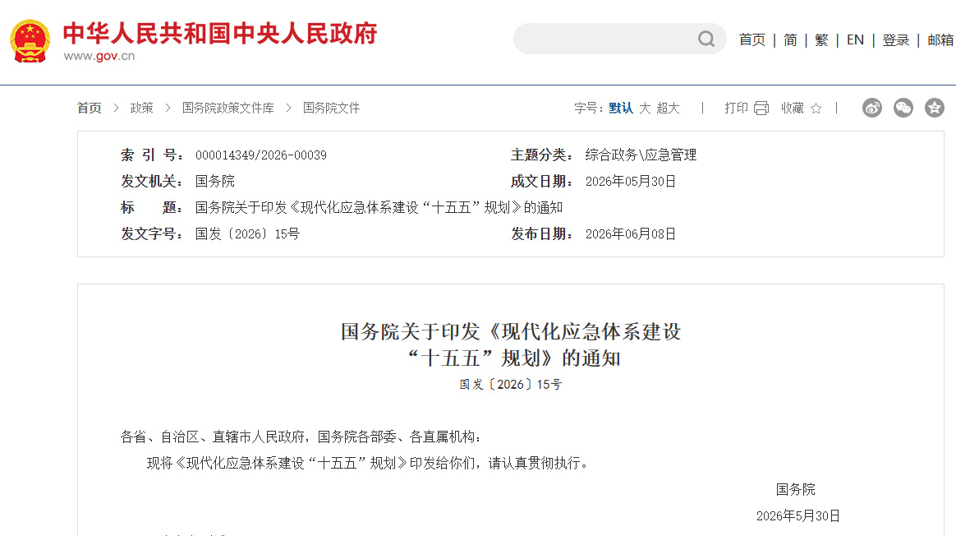
Task: Open 国务院政策文件库 breadcrumb link
Action: pos(228,108)
